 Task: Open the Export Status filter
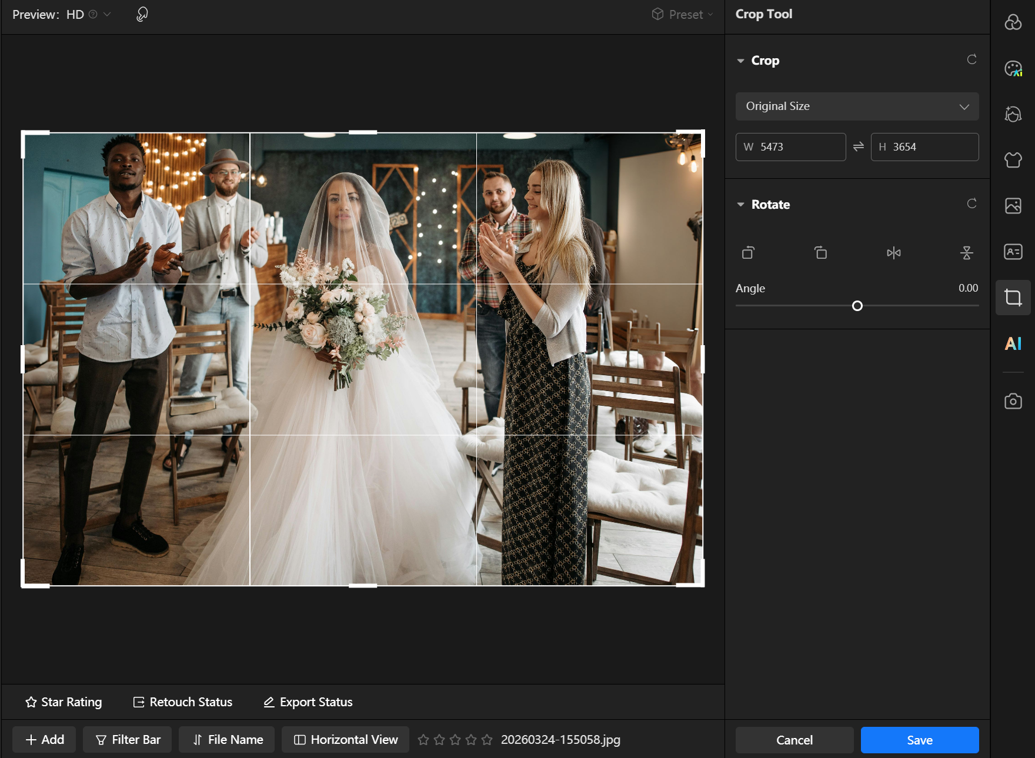click(x=308, y=702)
